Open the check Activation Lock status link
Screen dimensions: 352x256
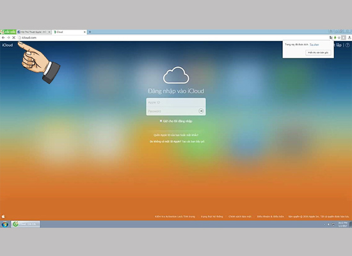pyautogui.click(x=175, y=217)
